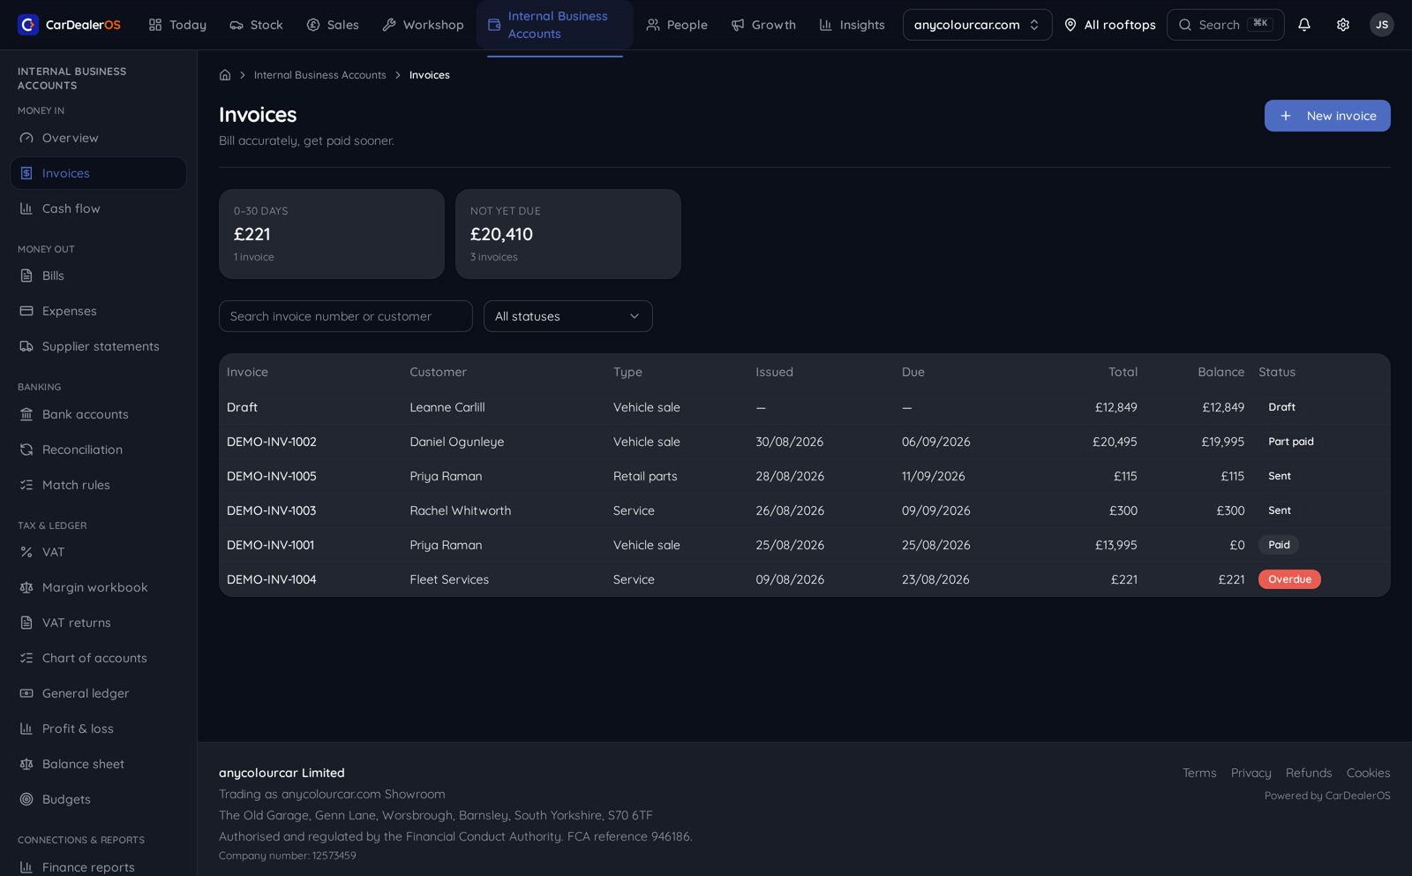
Task: Click the global Search box
Action: [x=1225, y=25]
